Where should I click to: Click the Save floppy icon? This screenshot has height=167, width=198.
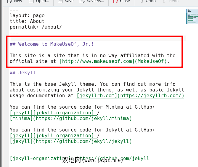point(60,1)
